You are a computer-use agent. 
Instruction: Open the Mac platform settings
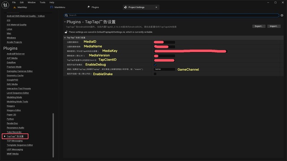pos(9,34)
